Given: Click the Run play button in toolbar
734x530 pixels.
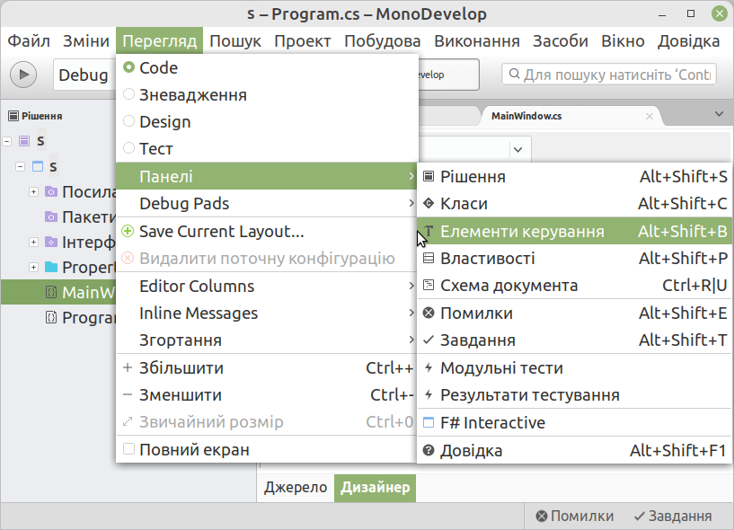Looking at the screenshot, I should pos(23,75).
